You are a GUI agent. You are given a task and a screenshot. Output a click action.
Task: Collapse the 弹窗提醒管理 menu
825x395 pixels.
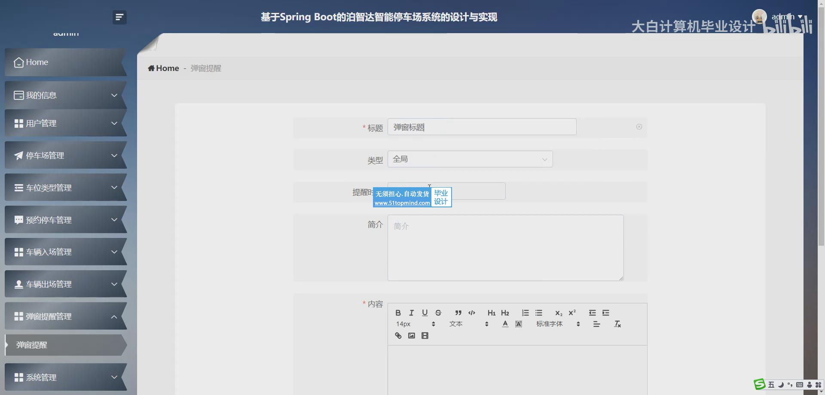[x=65, y=316]
